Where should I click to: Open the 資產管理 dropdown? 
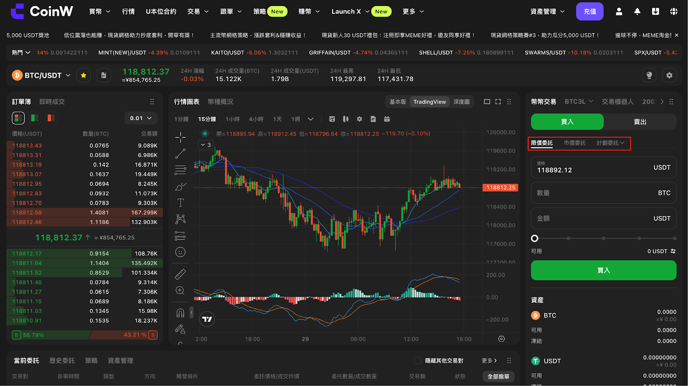click(547, 12)
